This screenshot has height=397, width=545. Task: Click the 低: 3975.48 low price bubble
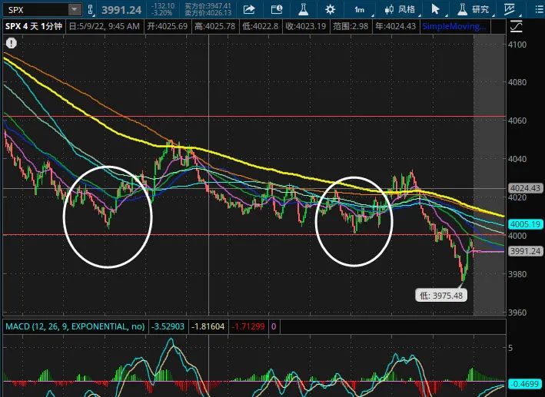(x=439, y=295)
